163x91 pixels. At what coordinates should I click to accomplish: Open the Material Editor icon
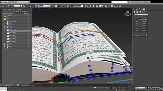click(x=106, y=6)
